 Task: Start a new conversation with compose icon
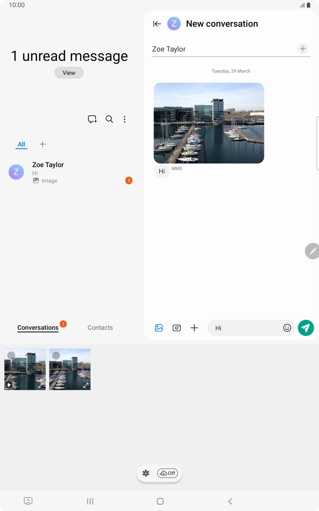[x=92, y=119]
